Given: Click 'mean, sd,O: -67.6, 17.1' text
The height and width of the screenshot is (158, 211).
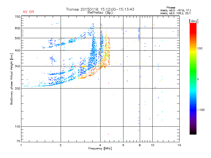Looking at the screenshot, I should [x=176, y=10].
